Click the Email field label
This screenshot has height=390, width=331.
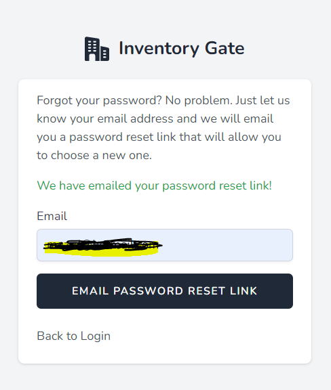pos(52,216)
